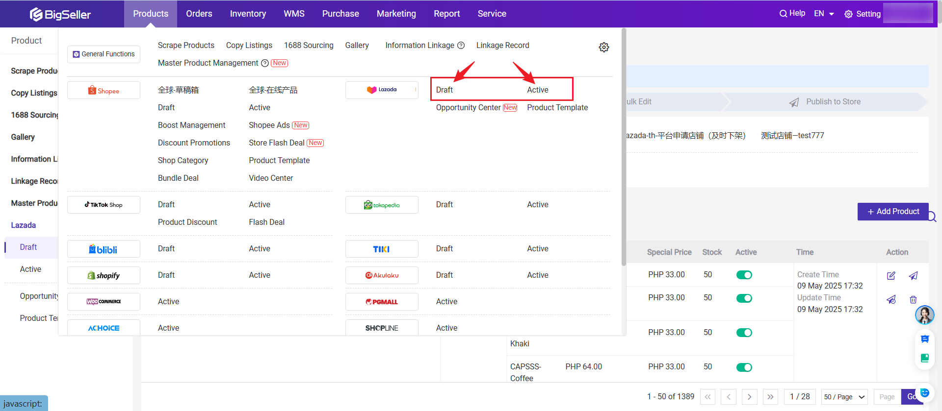Click the search magnifier beside Add Product

[932, 217]
